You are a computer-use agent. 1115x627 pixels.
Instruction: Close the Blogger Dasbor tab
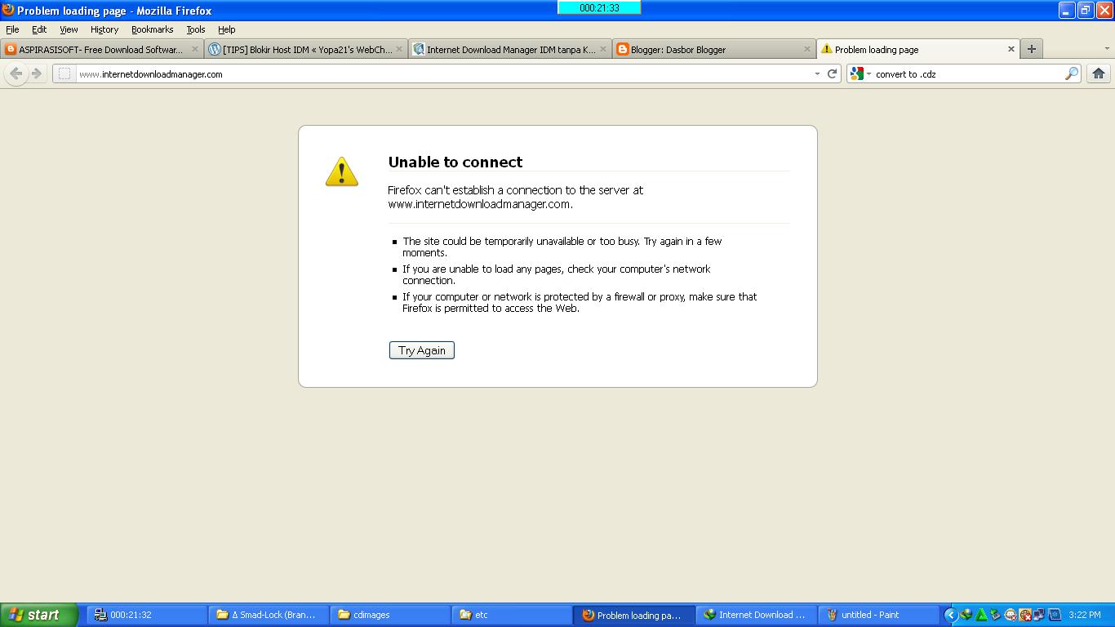coord(807,49)
